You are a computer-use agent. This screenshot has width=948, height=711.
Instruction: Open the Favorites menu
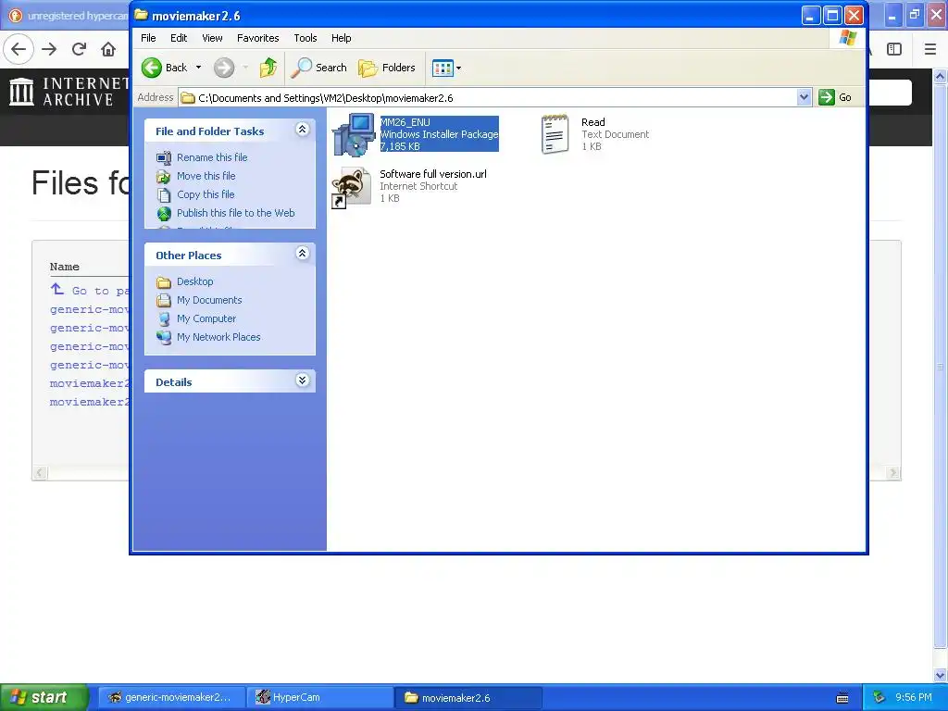258,38
